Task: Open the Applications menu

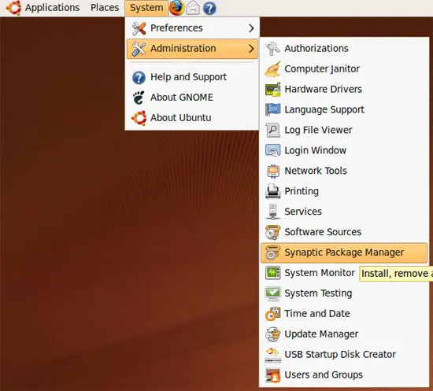Action: pyautogui.click(x=52, y=7)
